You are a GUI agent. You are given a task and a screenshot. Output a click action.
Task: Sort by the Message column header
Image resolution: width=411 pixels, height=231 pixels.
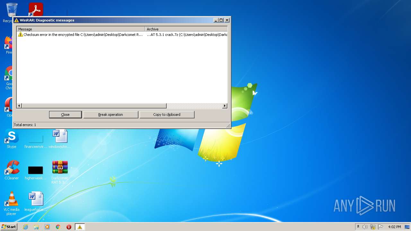click(x=81, y=29)
